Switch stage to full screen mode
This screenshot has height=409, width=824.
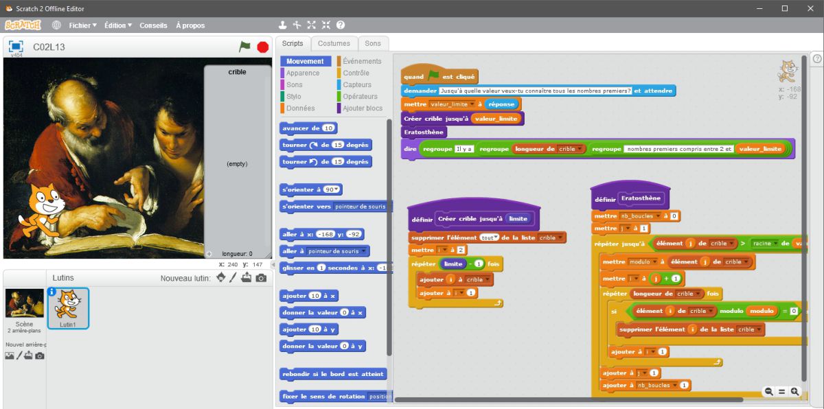(x=15, y=47)
